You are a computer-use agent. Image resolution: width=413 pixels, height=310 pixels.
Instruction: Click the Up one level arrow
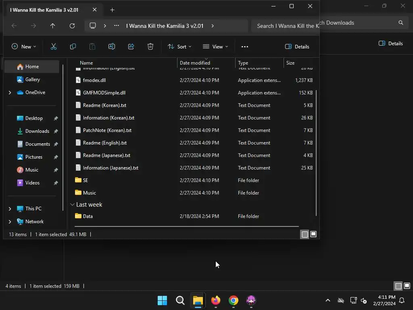(53, 26)
